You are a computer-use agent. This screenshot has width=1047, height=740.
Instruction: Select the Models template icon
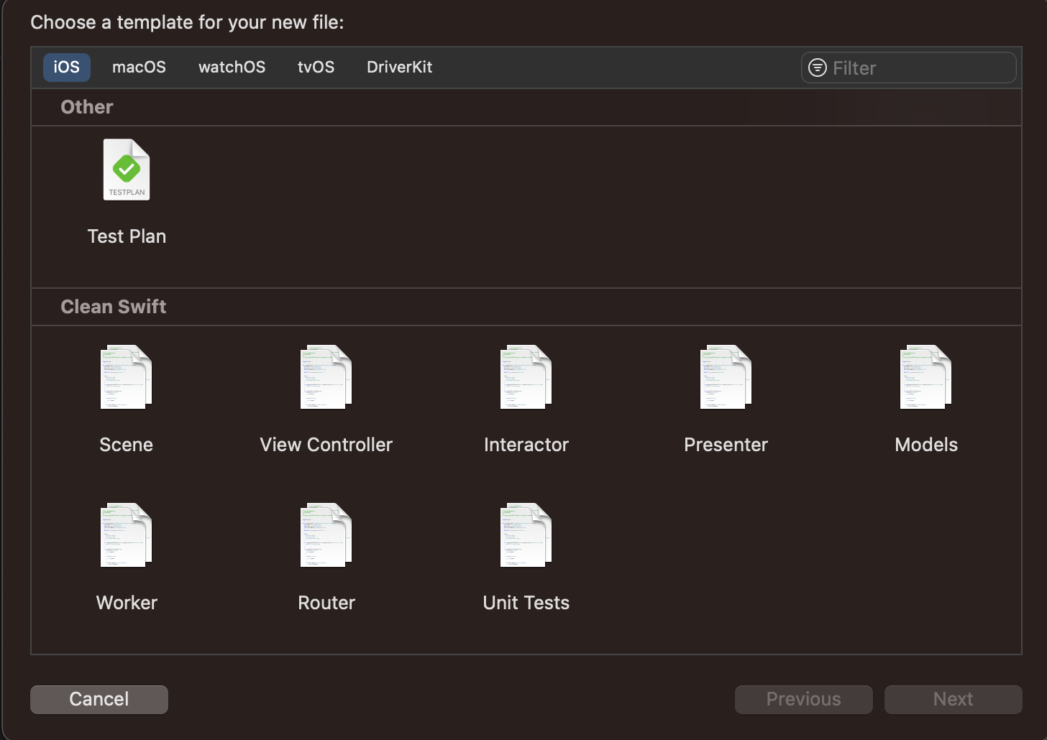click(x=926, y=377)
